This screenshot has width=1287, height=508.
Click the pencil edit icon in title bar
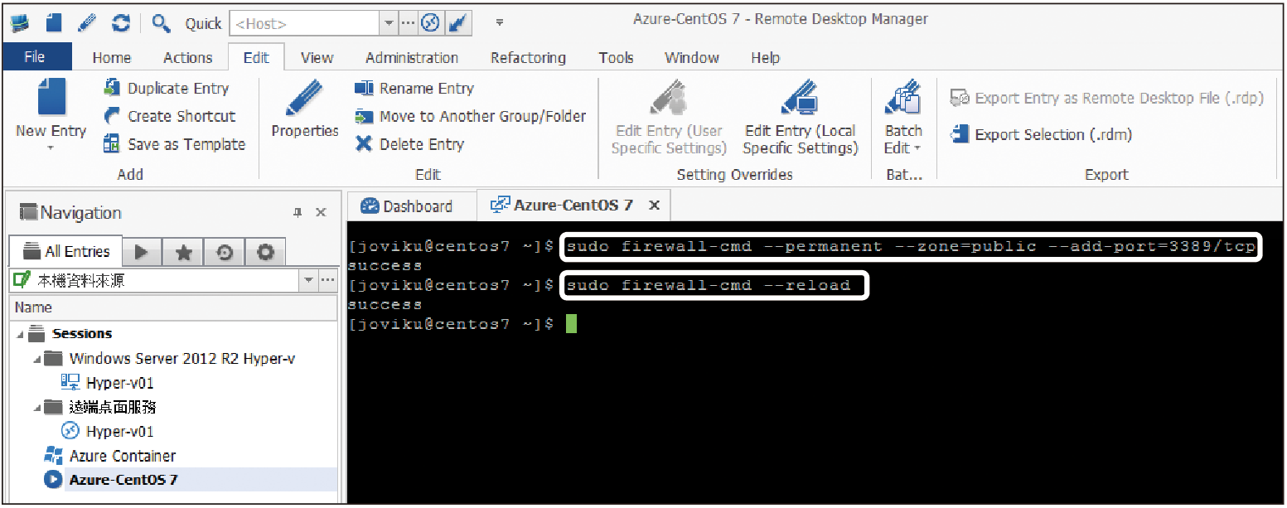click(x=87, y=22)
